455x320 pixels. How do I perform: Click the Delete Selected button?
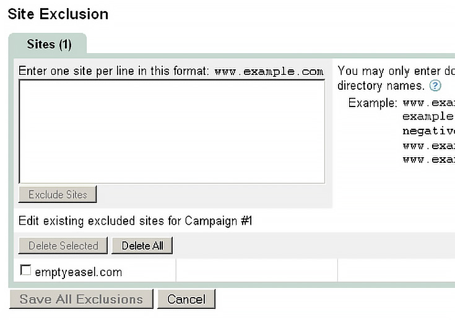tap(63, 246)
